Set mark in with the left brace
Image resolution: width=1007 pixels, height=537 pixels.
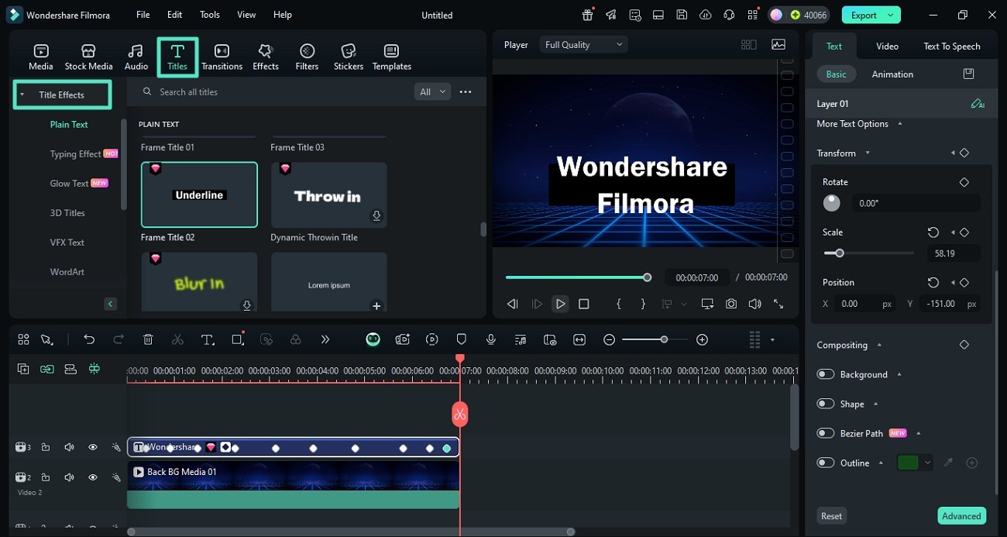[x=619, y=304]
